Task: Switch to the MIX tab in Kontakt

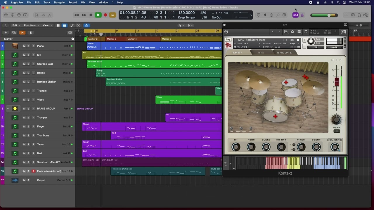Action: 261,52
